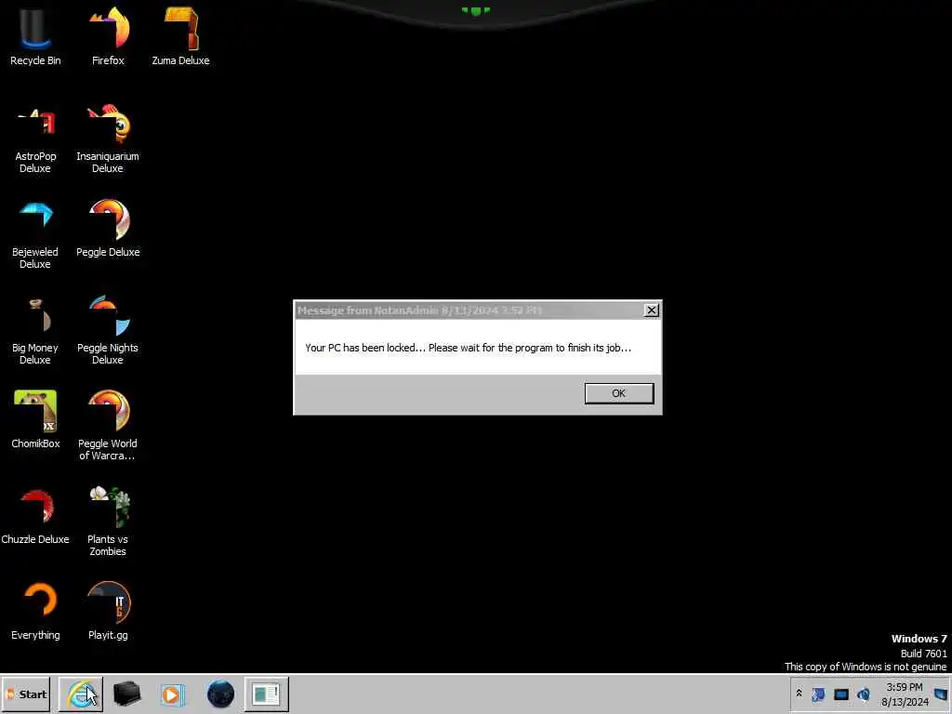Viewport: 952px width, 714px height.
Task: Select the Bejeweled Deluxe desktop icon
Action: pyautogui.click(x=35, y=234)
